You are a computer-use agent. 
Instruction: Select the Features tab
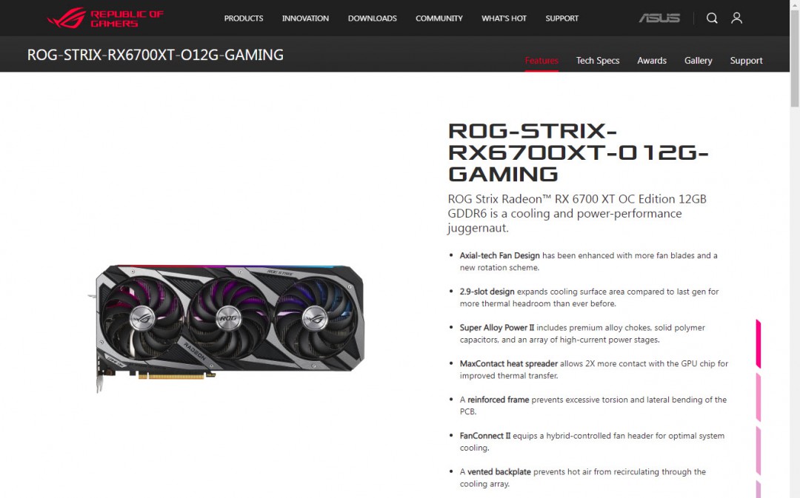click(x=541, y=61)
